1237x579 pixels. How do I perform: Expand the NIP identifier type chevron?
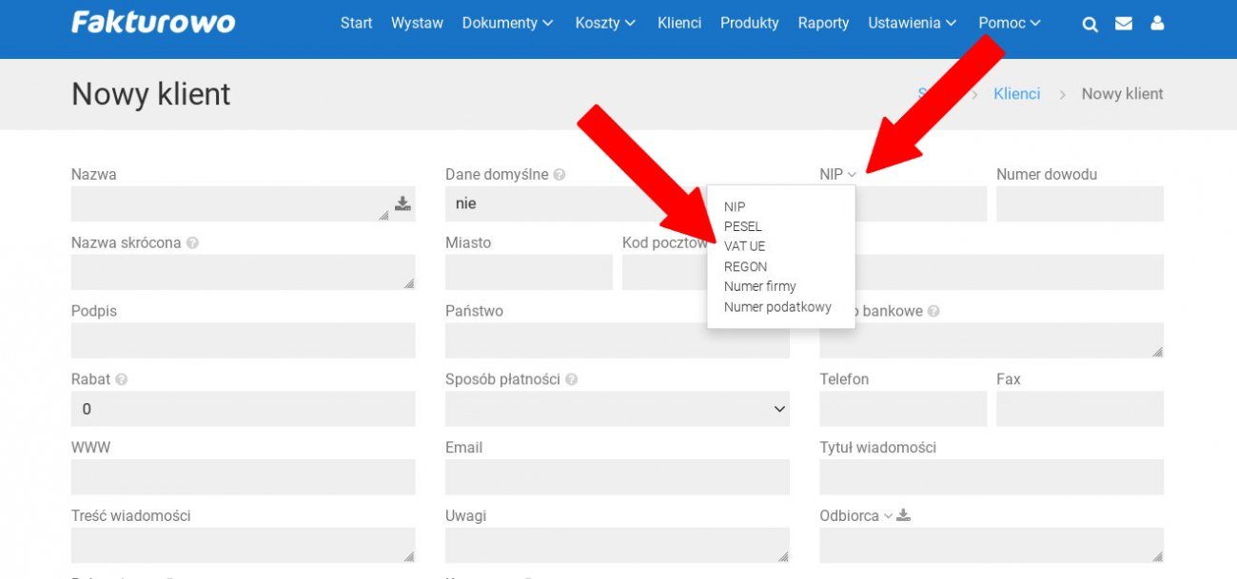(x=852, y=175)
